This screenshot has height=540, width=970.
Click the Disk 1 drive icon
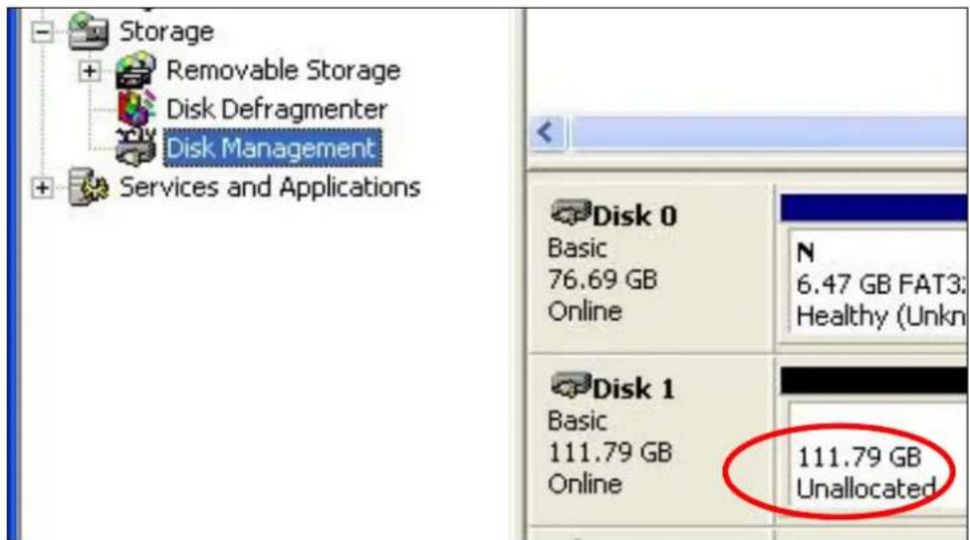(x=570, y=387)
